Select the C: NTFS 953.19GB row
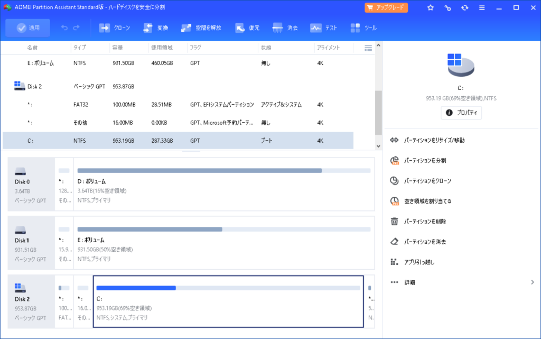Viewport: 541px width, 339px height. tap(178, 141)
